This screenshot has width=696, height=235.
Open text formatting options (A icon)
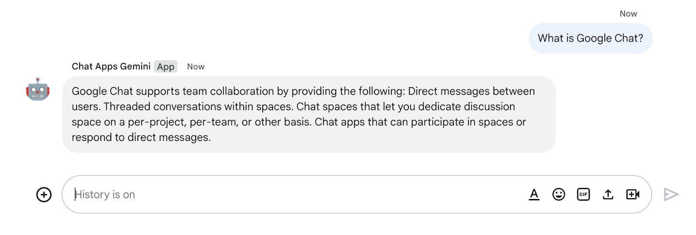coord(534,195)
